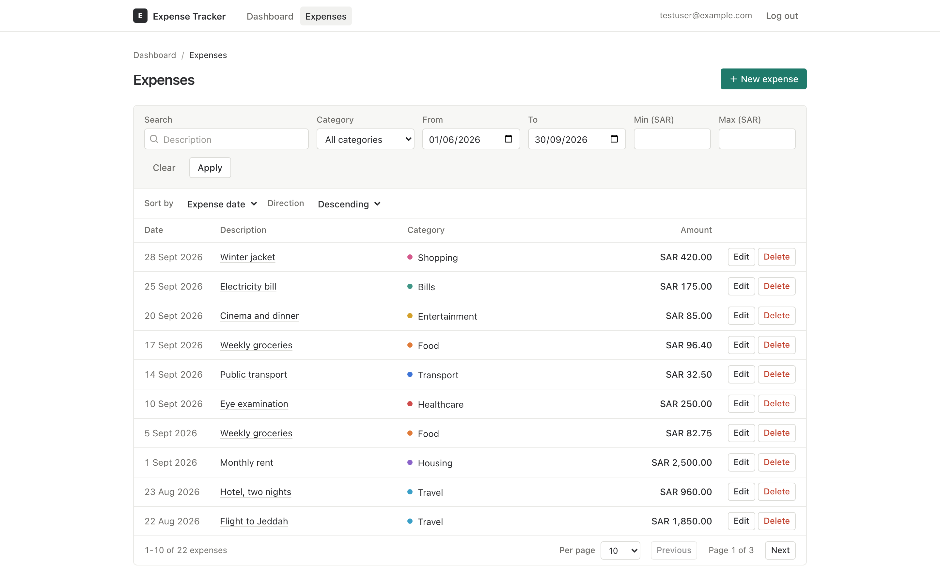Edit the Monthly rent expense
940x587 pixels.
tap(741, 462)
